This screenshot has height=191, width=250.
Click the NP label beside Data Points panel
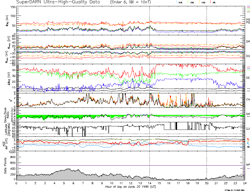click(248, 165)
